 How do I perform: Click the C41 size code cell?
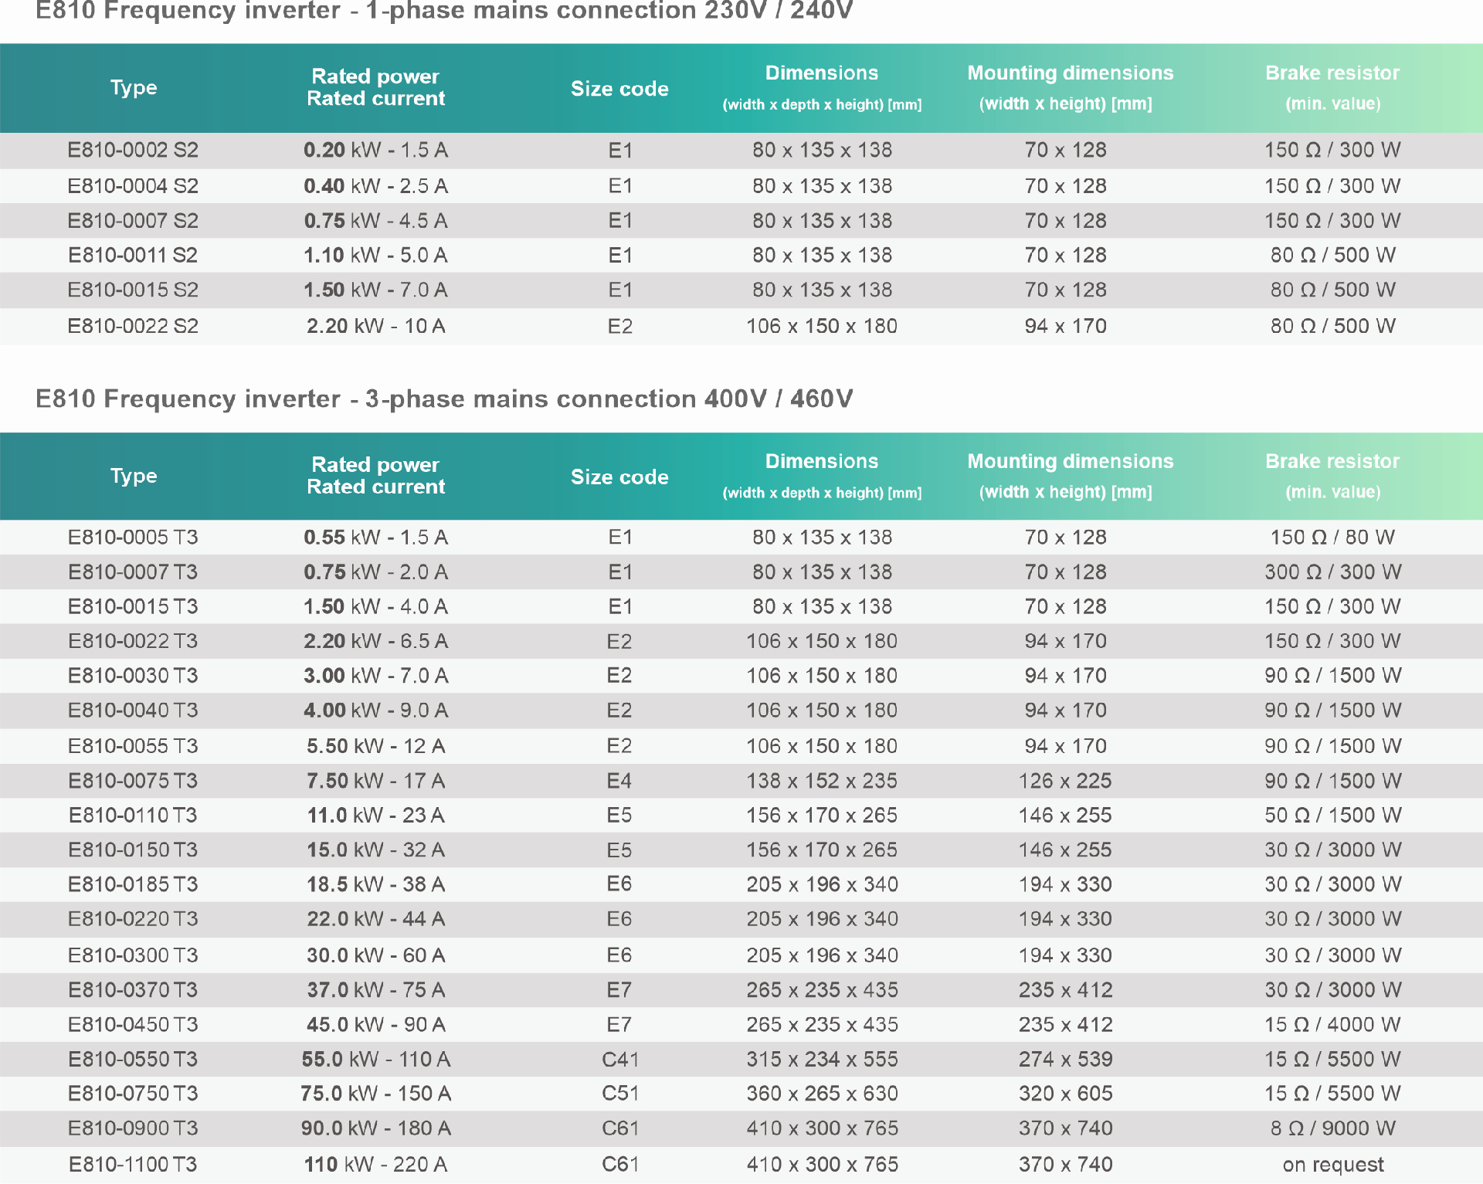tap(619, 1059)
